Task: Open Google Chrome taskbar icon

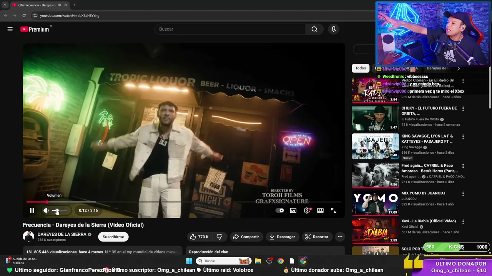Action: tap(281, 261)
